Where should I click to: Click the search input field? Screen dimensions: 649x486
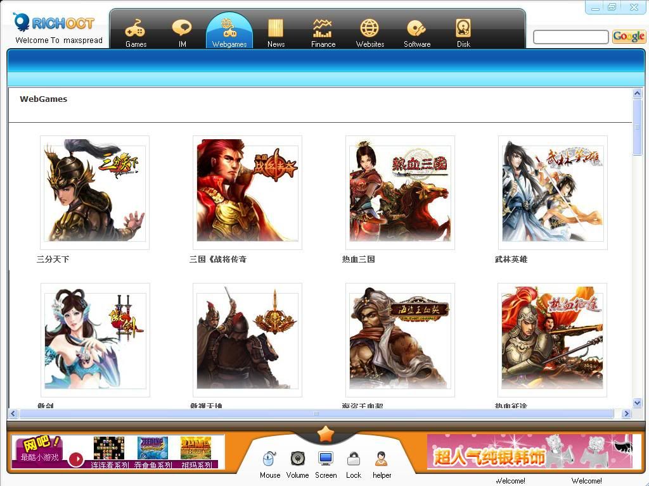click(570, 37)
